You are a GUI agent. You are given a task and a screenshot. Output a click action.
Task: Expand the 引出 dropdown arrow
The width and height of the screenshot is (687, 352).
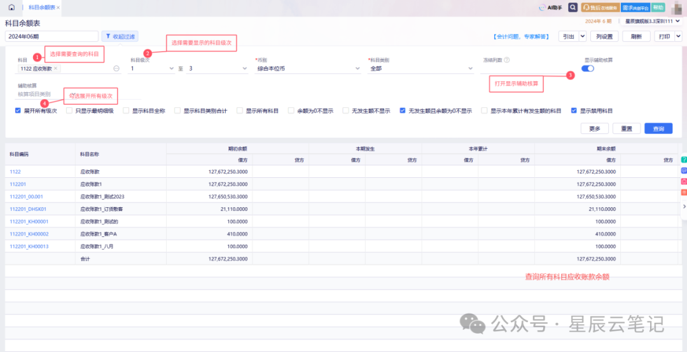pos(583,37)
